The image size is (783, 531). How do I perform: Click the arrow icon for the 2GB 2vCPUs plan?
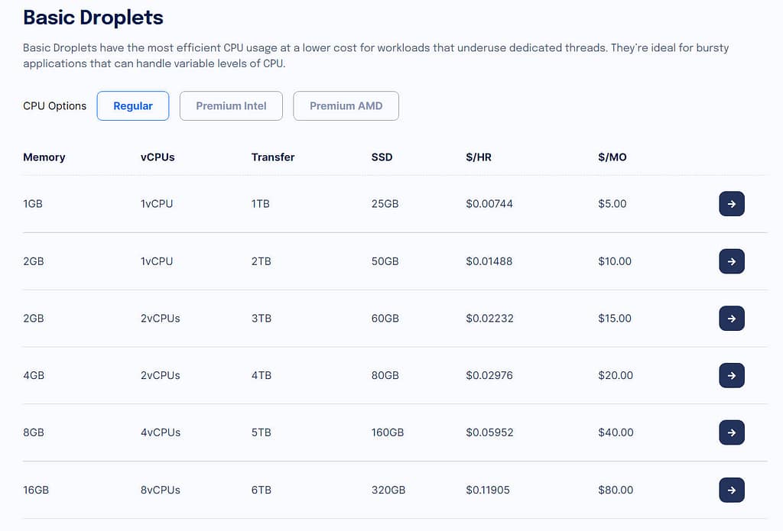click(731, 319)
